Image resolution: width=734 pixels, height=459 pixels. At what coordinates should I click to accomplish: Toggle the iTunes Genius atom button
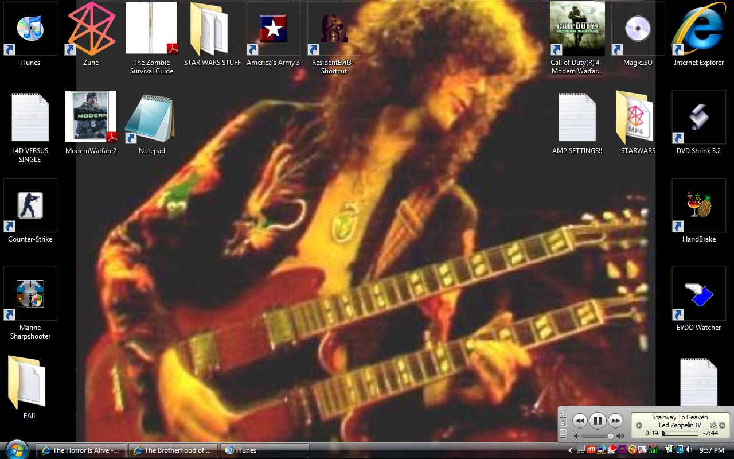[x=714, y=426]
